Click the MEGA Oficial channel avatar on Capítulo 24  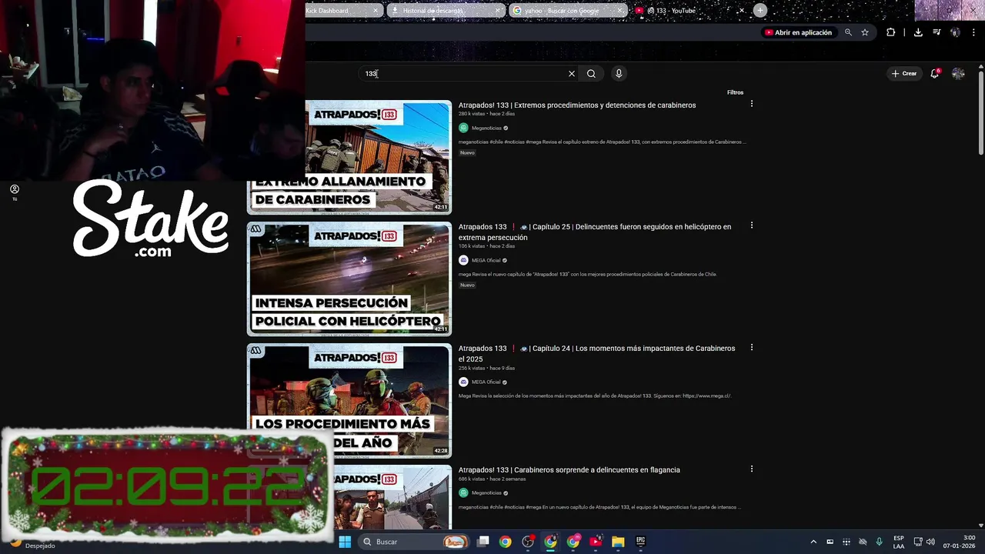coord(463,382)
